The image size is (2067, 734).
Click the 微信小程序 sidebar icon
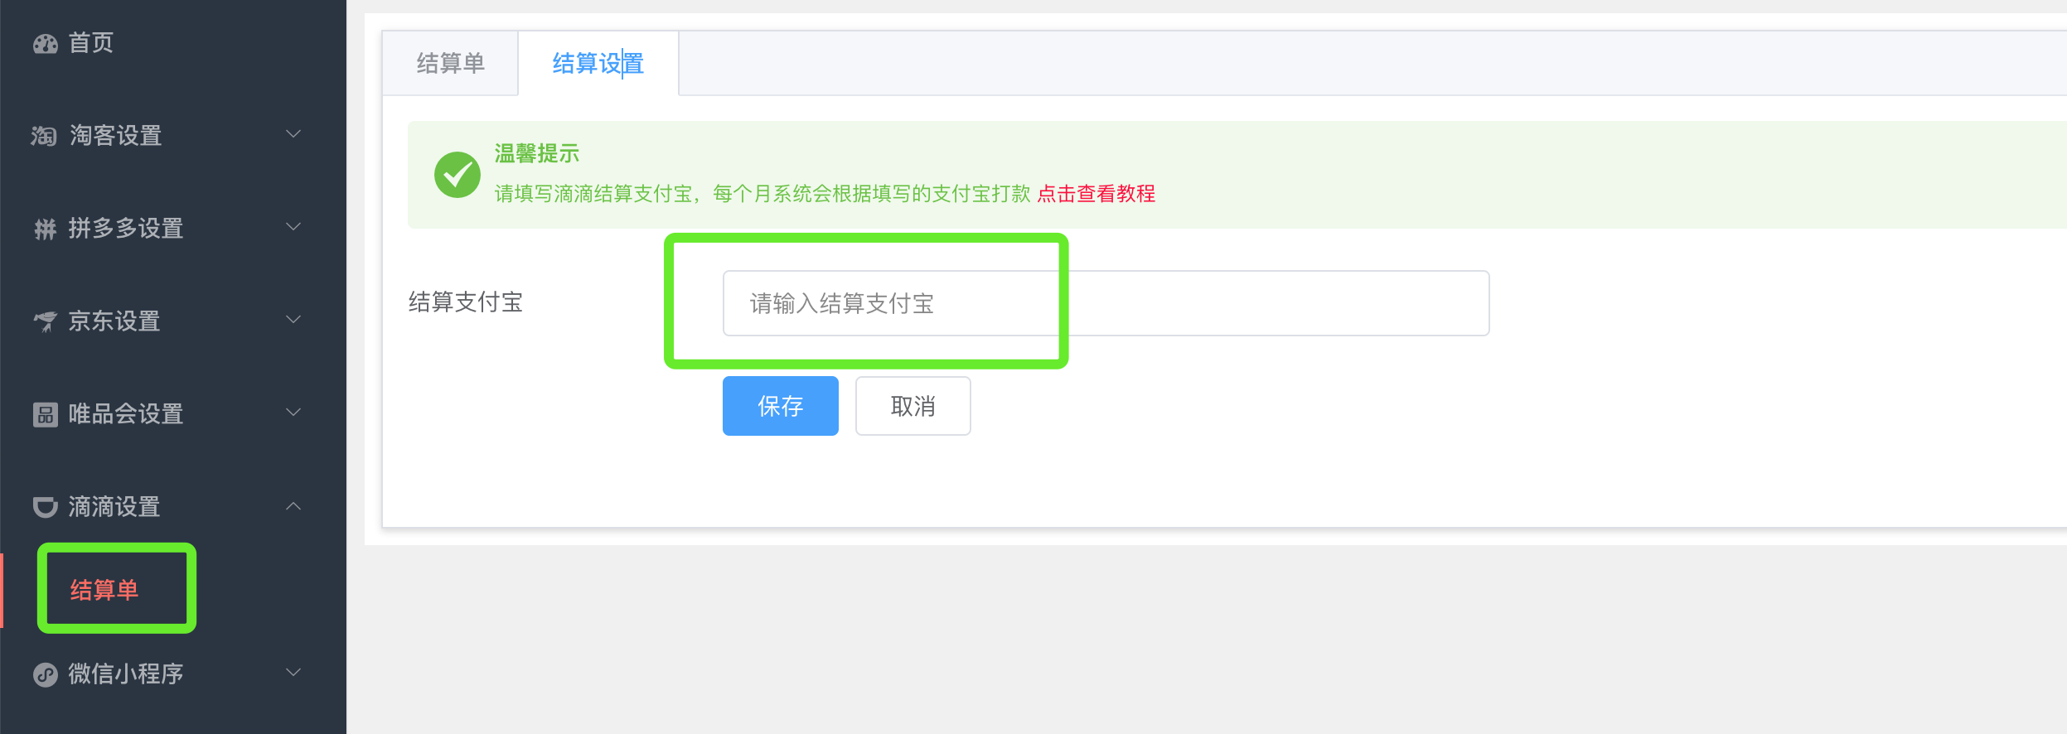pyautogui.click(x=45, y=674)
